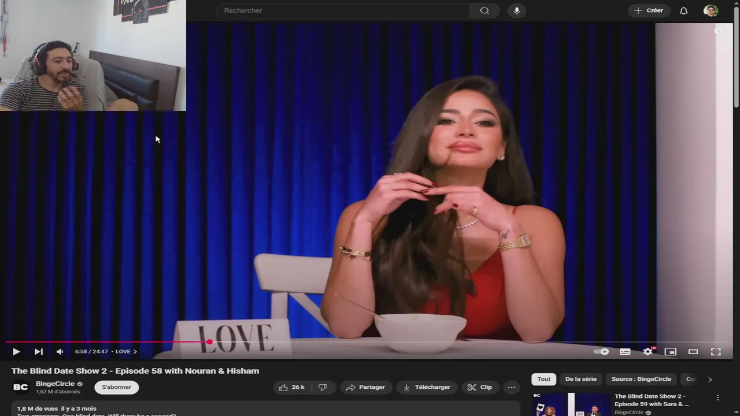Toggle subtitles on the video
Screen dimensions: 740x416
[625, 351]
